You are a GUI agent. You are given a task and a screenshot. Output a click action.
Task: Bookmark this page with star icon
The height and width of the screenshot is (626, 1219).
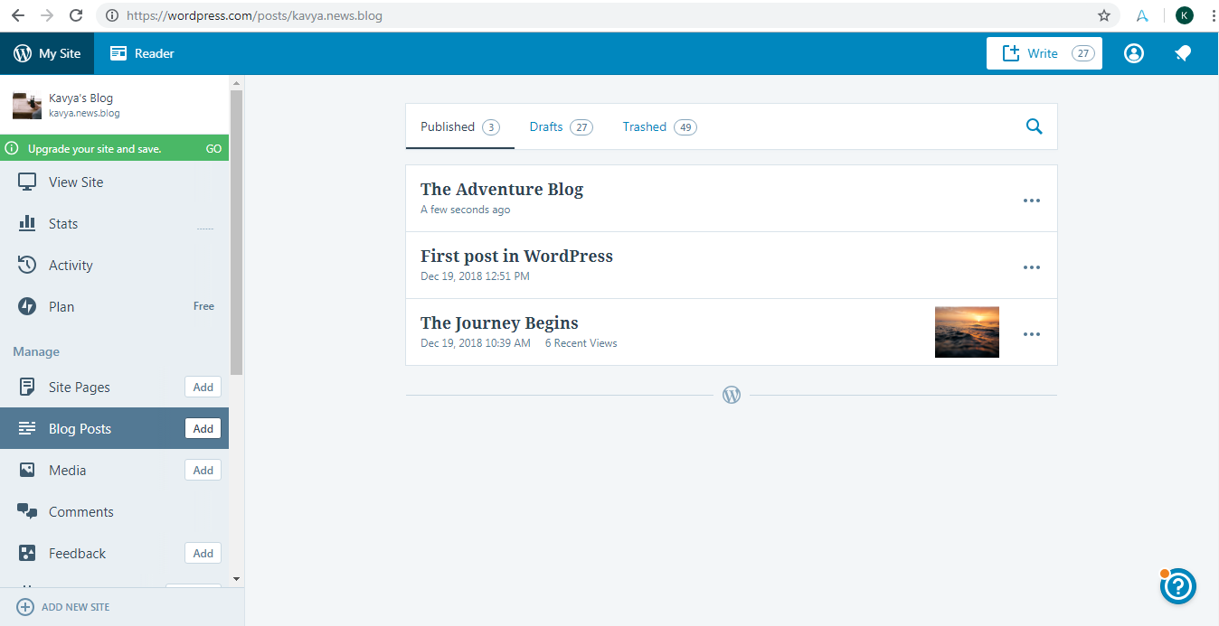pyautogui.click(x=1103, y=15)
